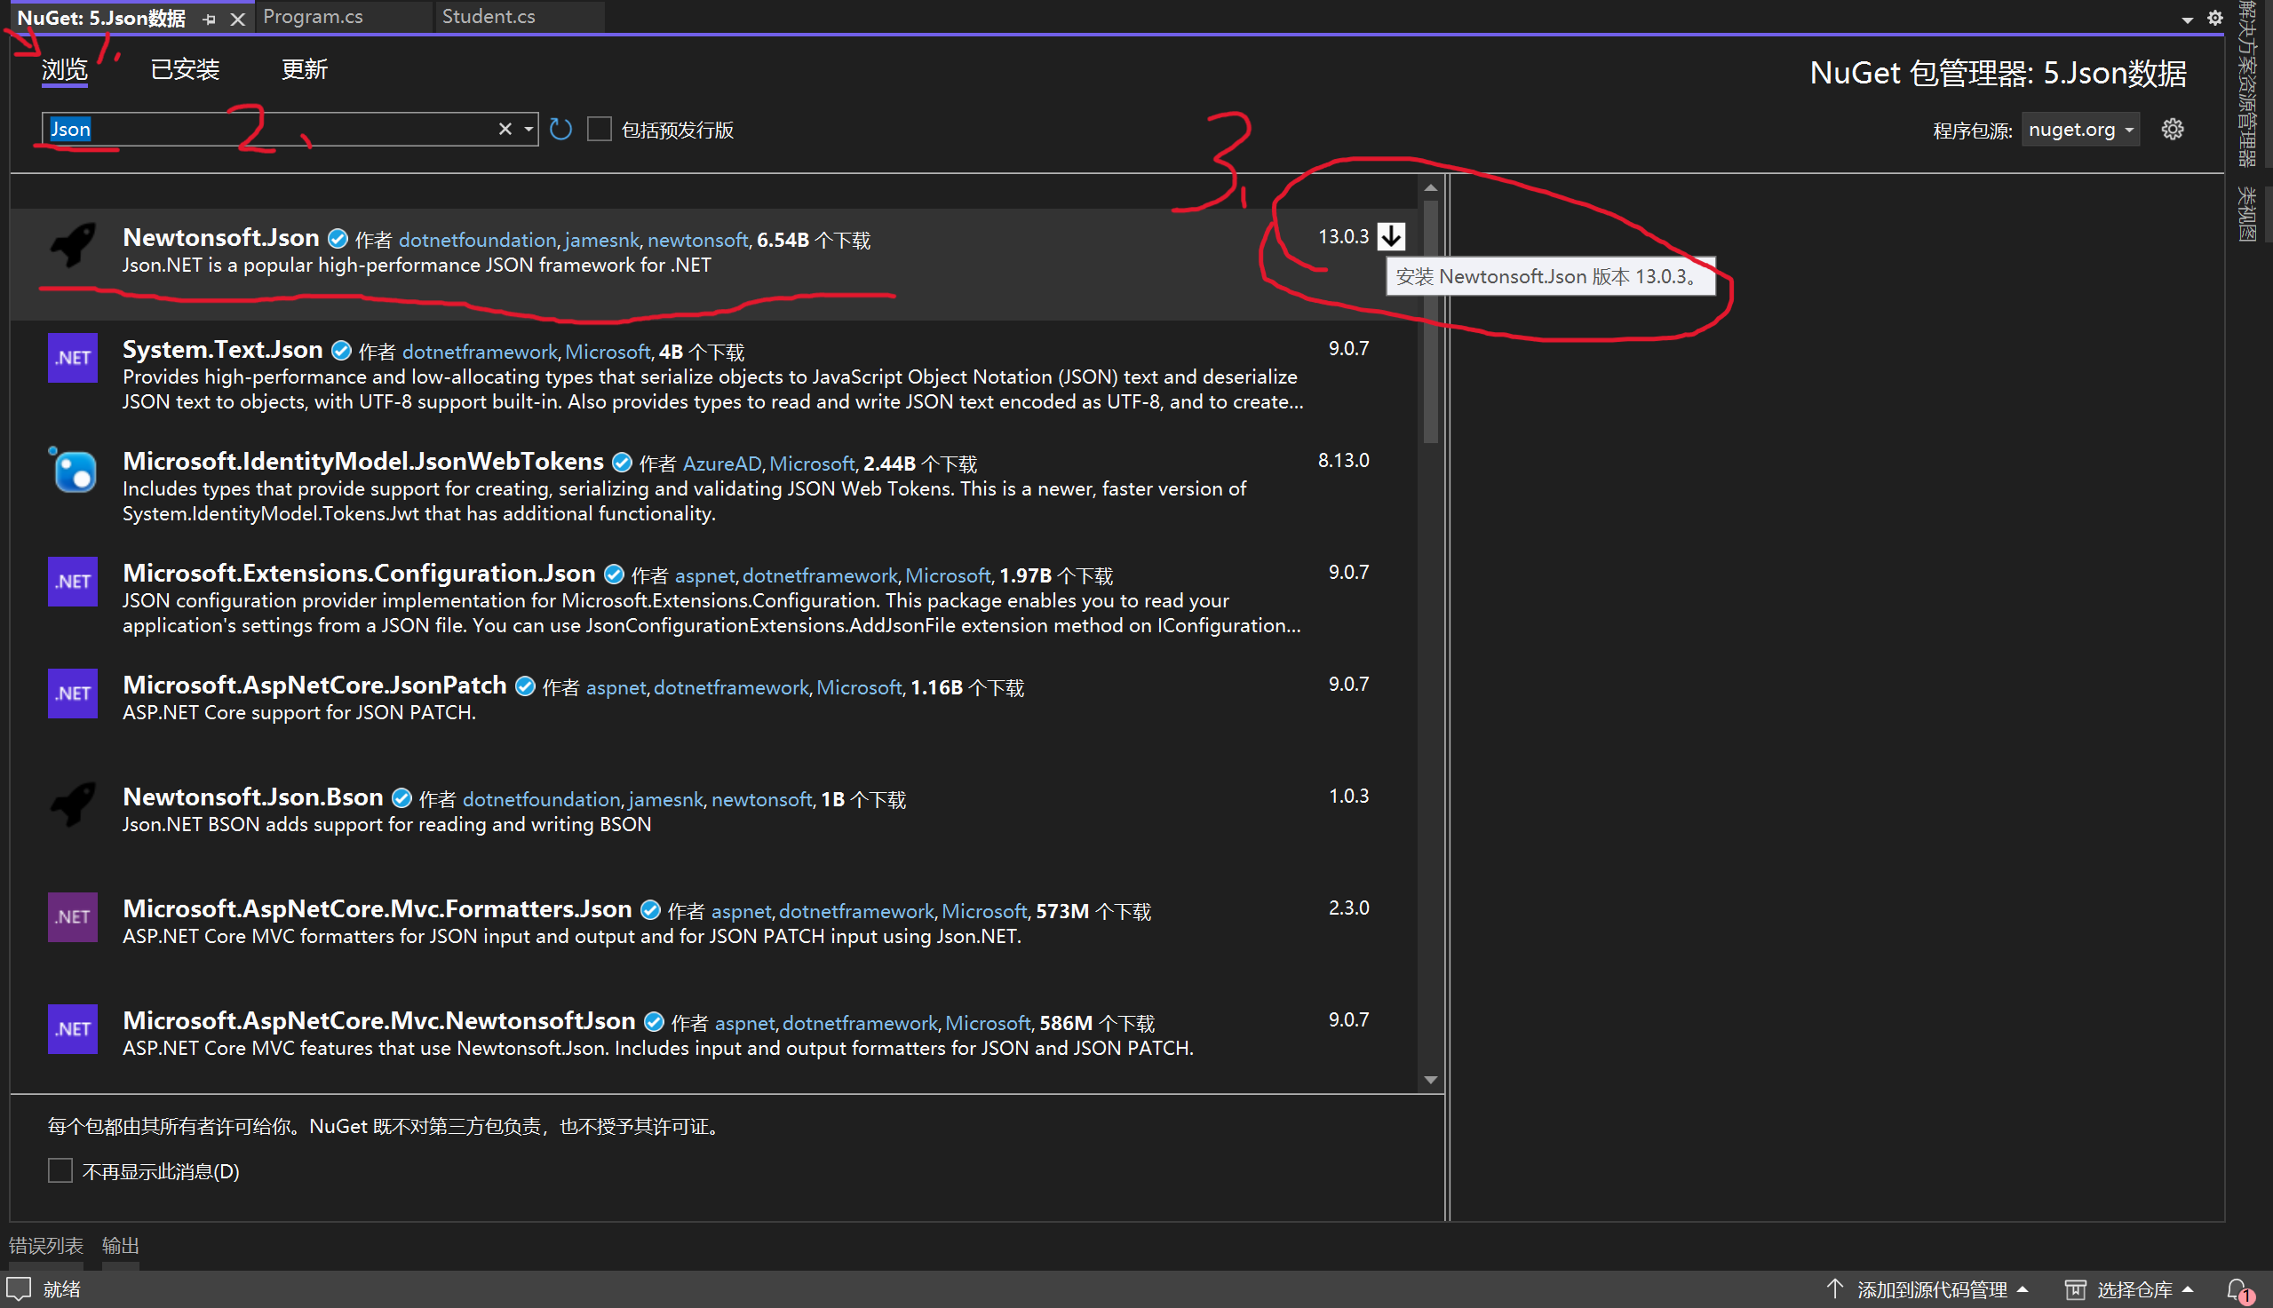Install Newtonsoft.Json via download arrow icon
This screenshot has width=2273, height=1308.
(1392, 236)
